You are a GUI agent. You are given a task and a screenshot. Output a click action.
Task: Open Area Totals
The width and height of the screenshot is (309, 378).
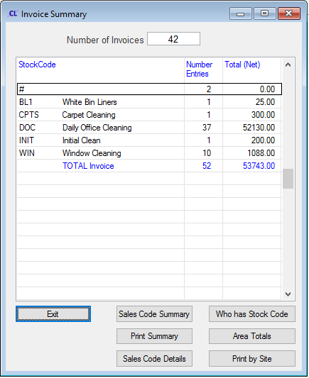251,336
